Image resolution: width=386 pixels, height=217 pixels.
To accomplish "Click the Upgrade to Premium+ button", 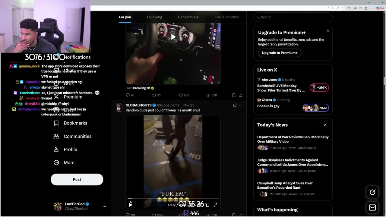I will (x=280, y=53).
